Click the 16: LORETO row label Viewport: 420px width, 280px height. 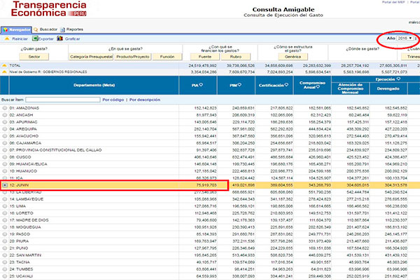tap(21, 213)
